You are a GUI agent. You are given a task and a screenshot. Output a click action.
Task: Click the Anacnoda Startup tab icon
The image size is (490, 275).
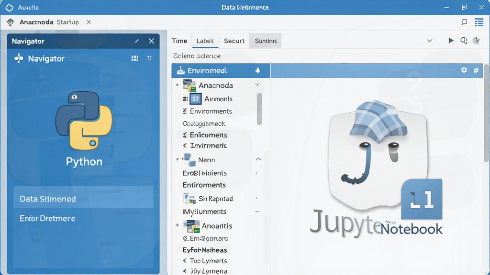[11, 22]
